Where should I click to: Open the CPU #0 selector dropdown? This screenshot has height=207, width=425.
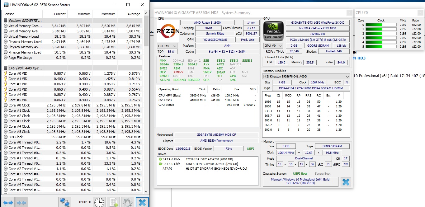(167, 46)
